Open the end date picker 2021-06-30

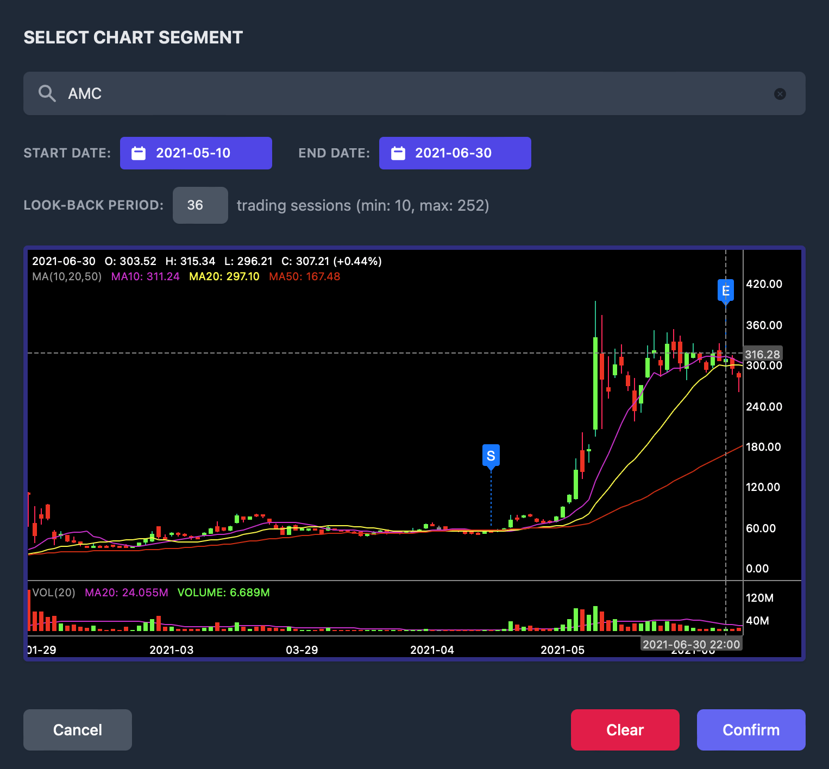click(x=455, y=153)
